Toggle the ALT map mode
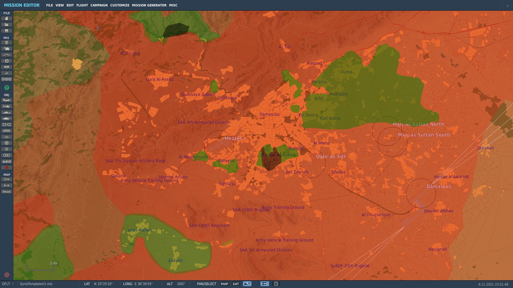The height and width of the screenshot is (288, 513). pyautogui.click(x=247, y=284)
